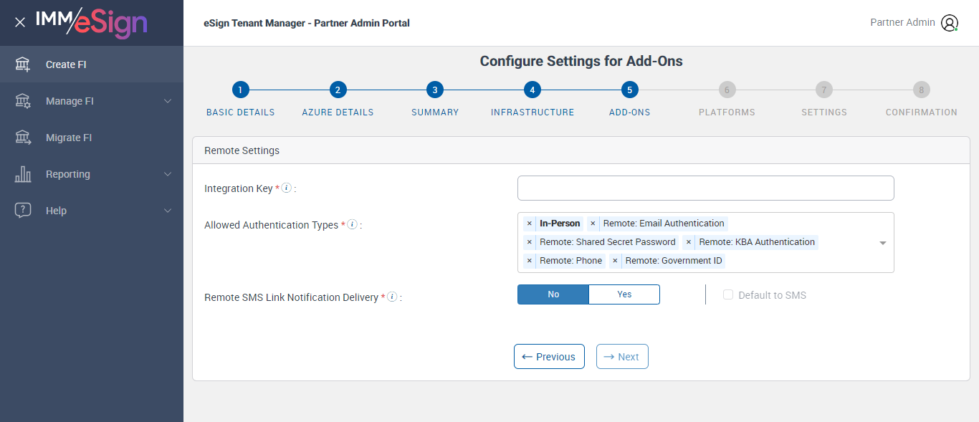Click the Integration Key input field
Viewport: 979px width, 422px height.
click(x=705, y=188)
